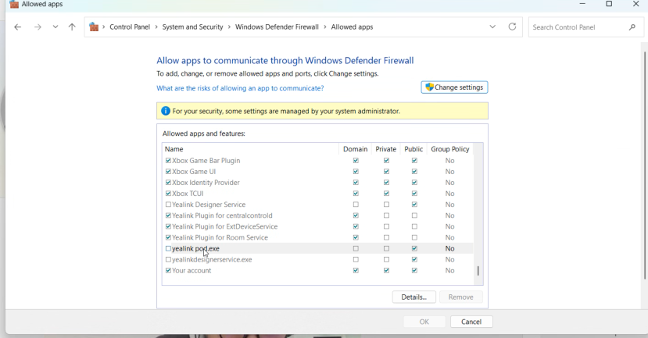Uncheck Public for yealink pod.exe

click(414, 248)
